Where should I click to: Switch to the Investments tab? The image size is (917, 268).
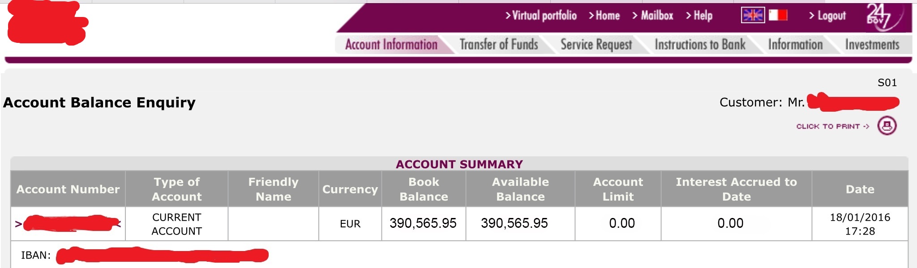872,45
